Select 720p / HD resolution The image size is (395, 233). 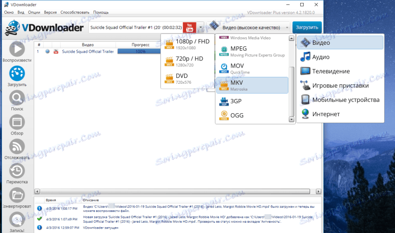tap(188, 61)
